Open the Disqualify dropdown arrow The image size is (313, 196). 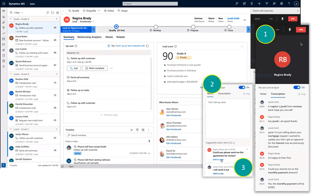[99, 11]
